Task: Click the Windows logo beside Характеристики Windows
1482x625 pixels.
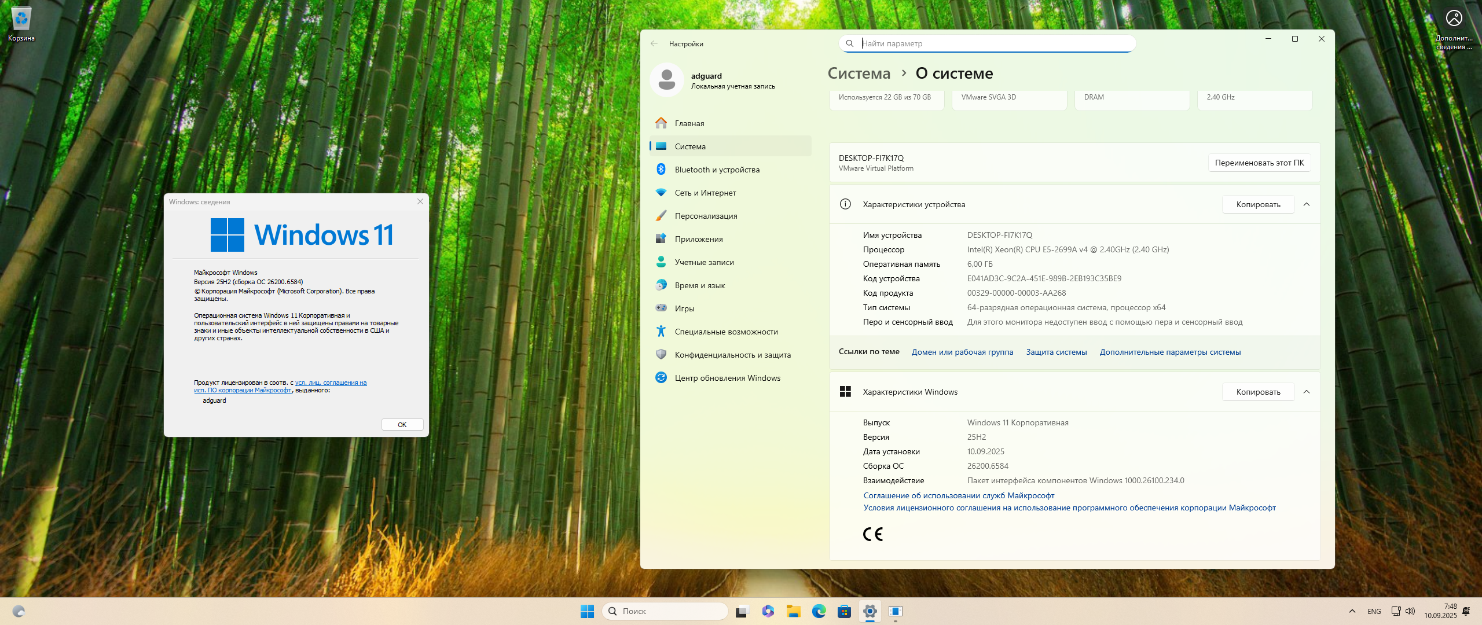Action: [x=845, y=392]
